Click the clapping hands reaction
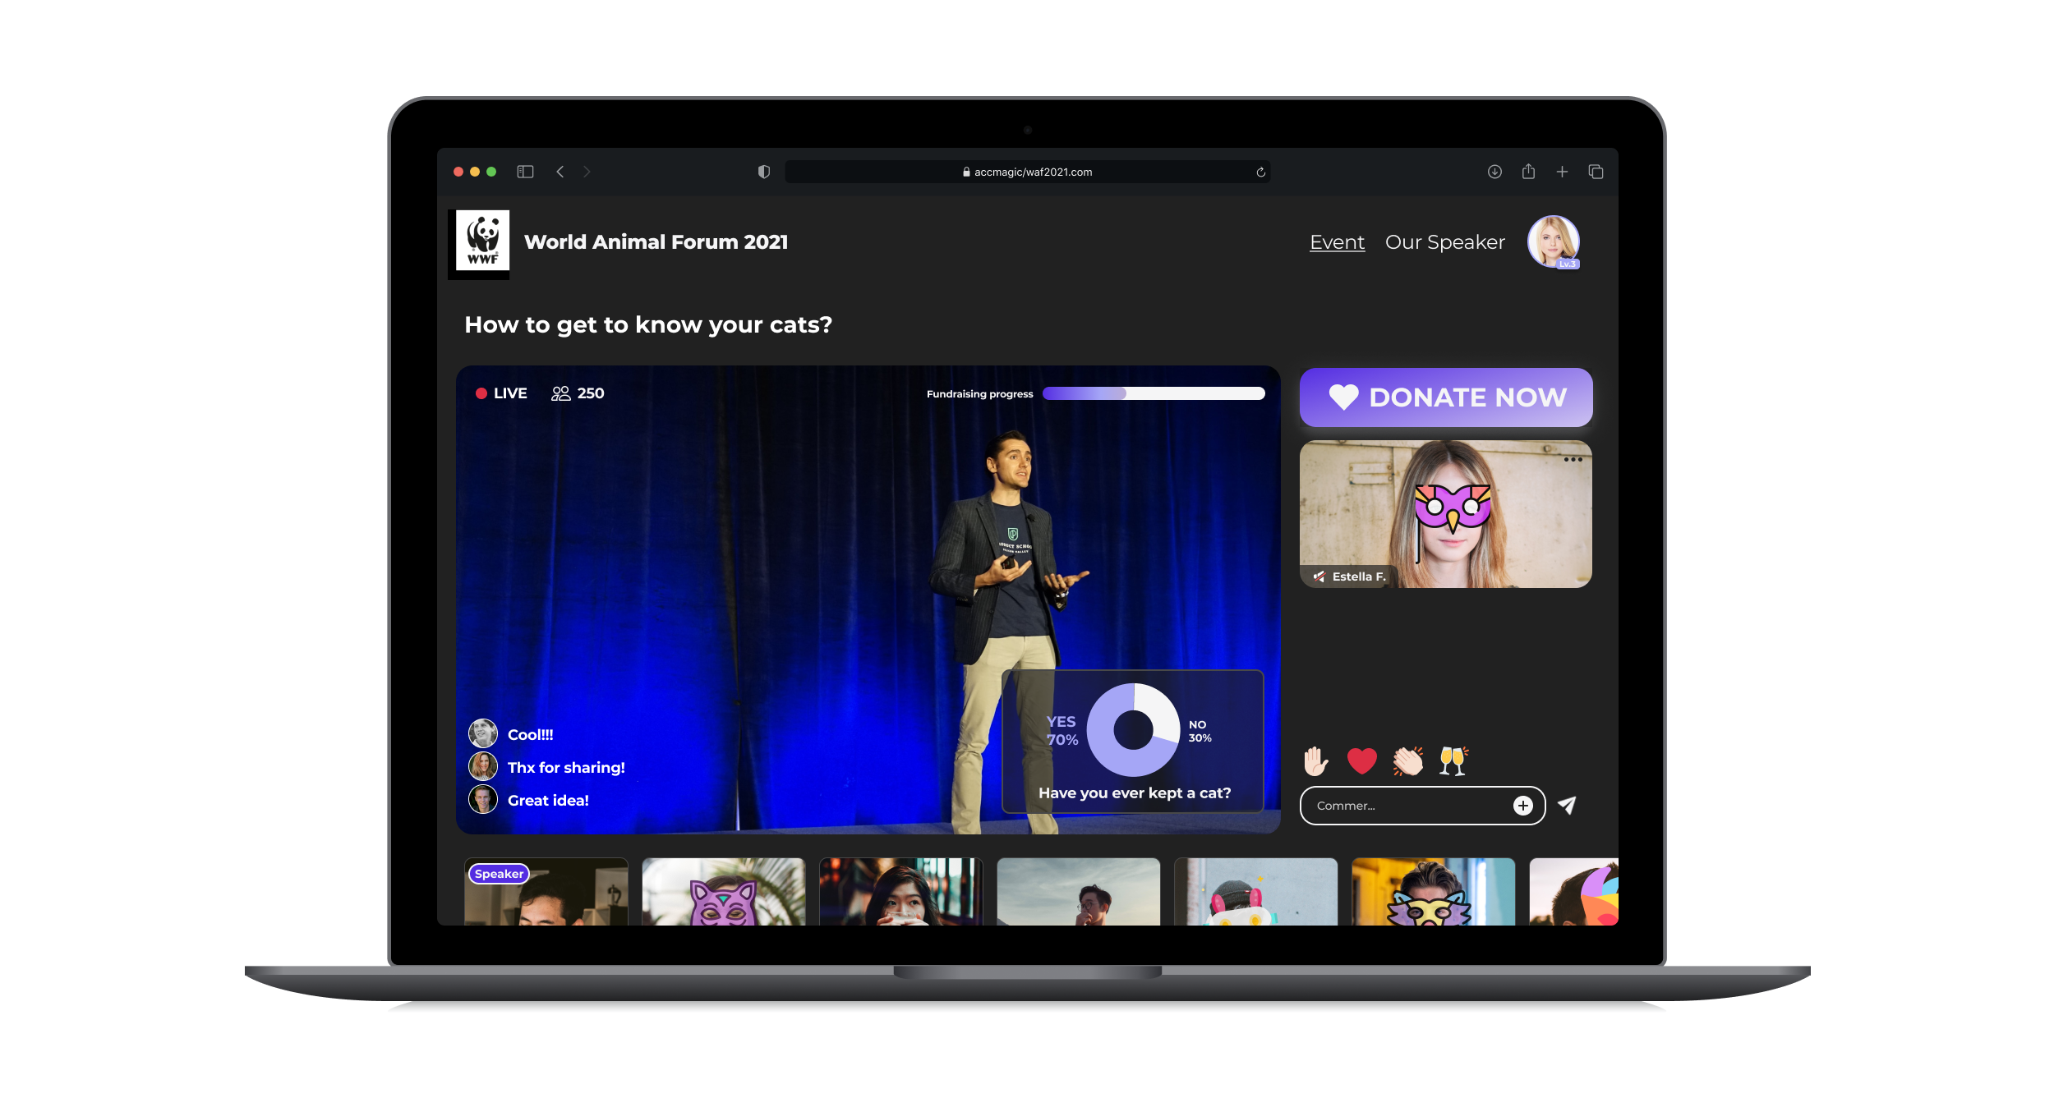The width and height of the screenshot is (2054, 1098). [x=1407, y=760]
